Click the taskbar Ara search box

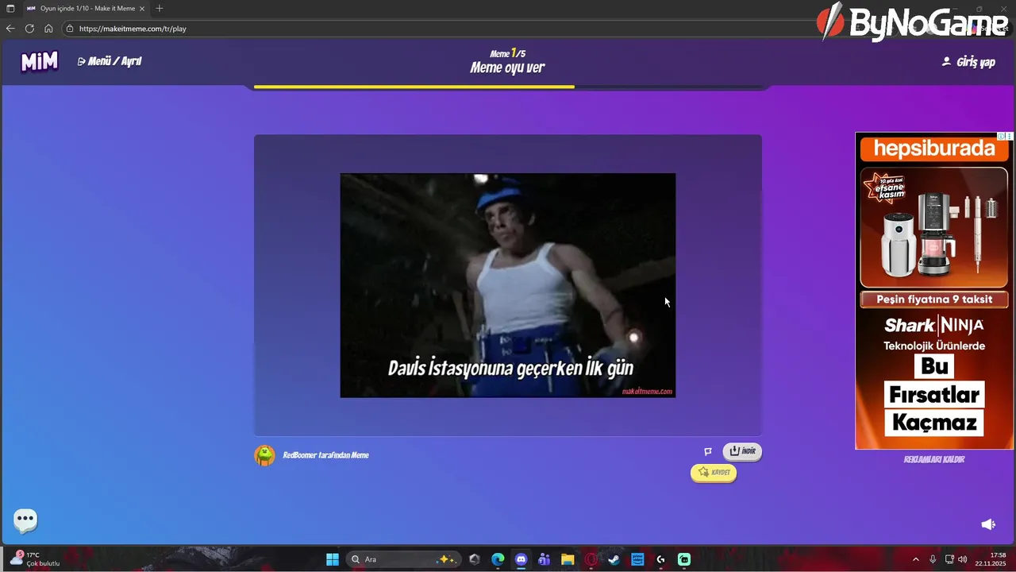click(x=403, y=559)
